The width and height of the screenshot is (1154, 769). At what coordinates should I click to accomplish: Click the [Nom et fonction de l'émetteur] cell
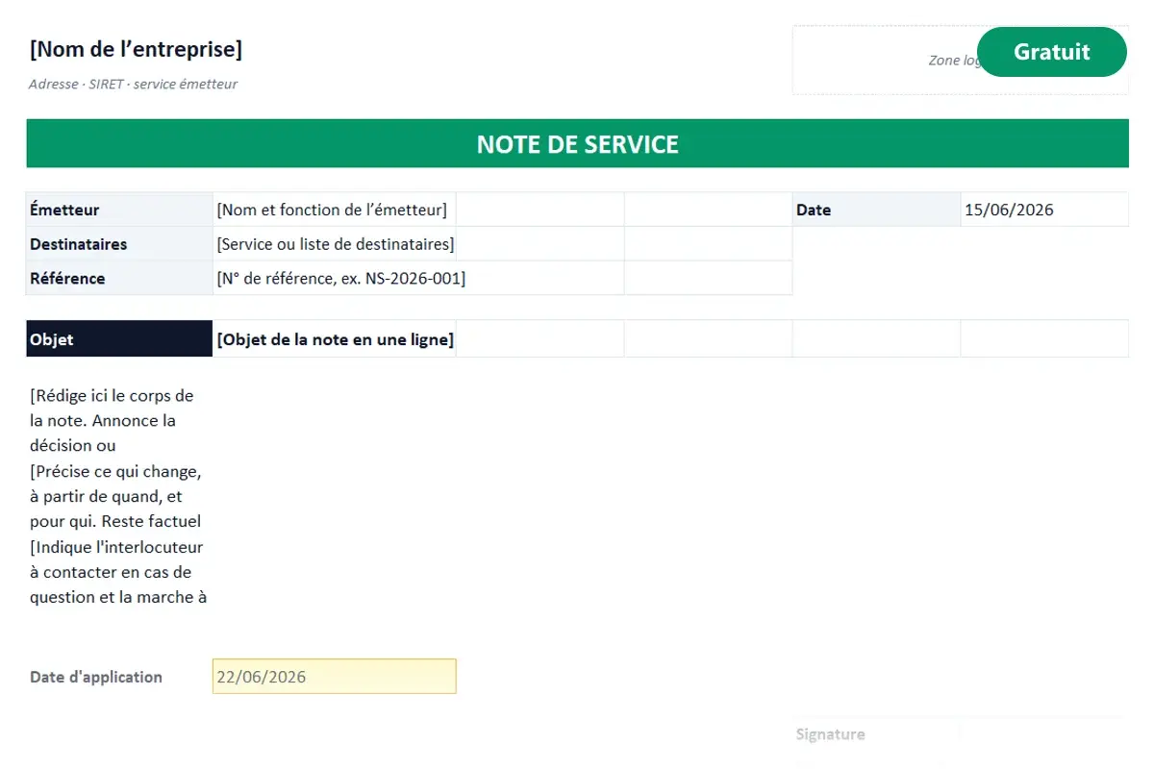pos(335,210)
